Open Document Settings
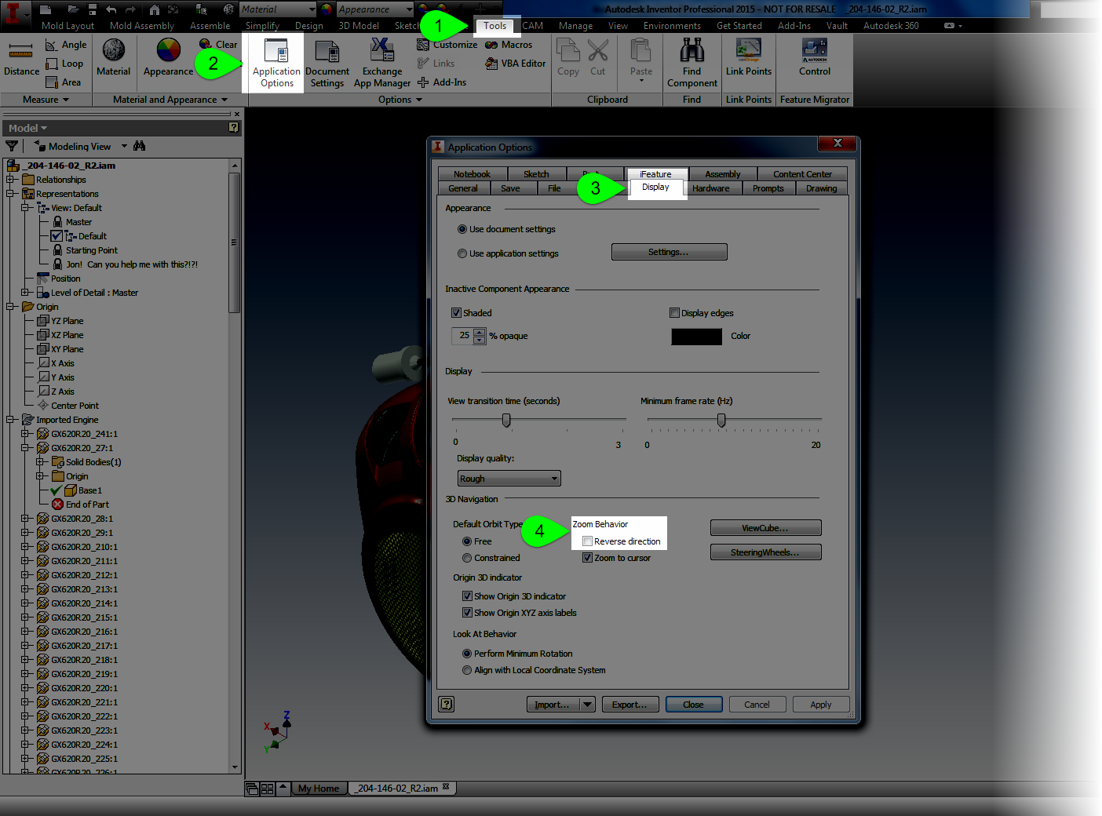 coord(327,63)
